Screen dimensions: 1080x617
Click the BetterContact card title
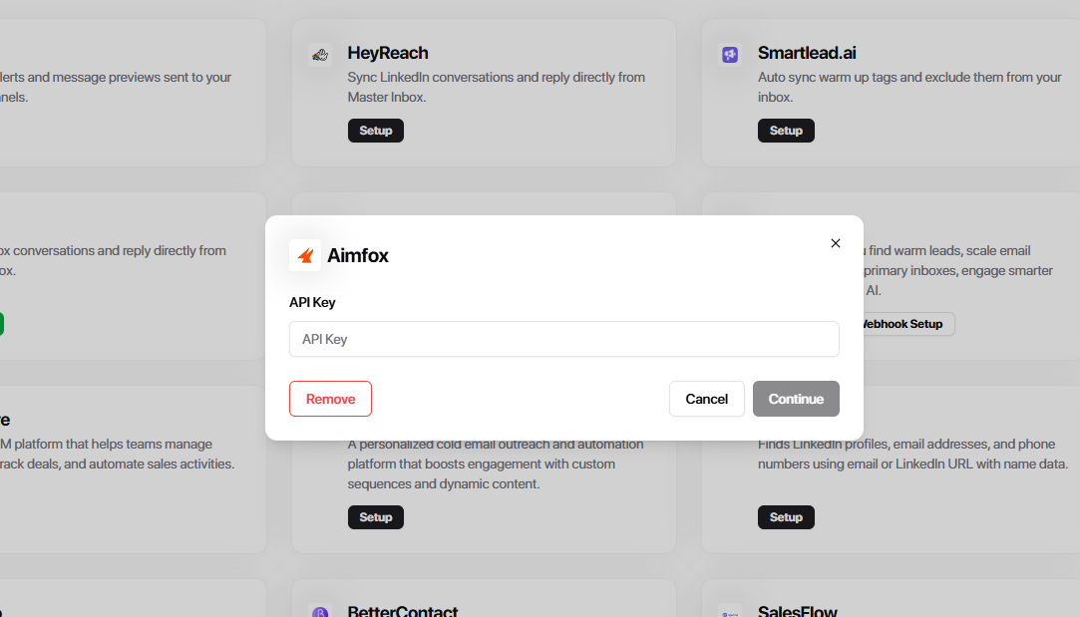403,610
